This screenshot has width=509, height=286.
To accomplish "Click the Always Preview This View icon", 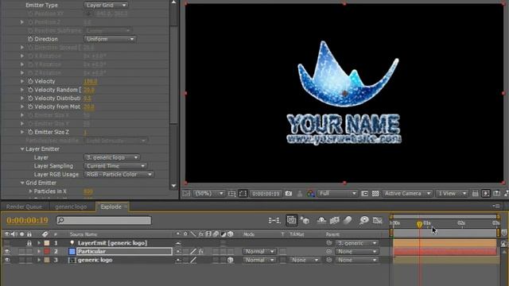I will pos(186,194).
